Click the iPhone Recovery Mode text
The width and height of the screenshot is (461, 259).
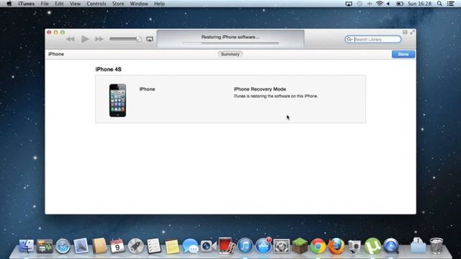tap(260, 89)
